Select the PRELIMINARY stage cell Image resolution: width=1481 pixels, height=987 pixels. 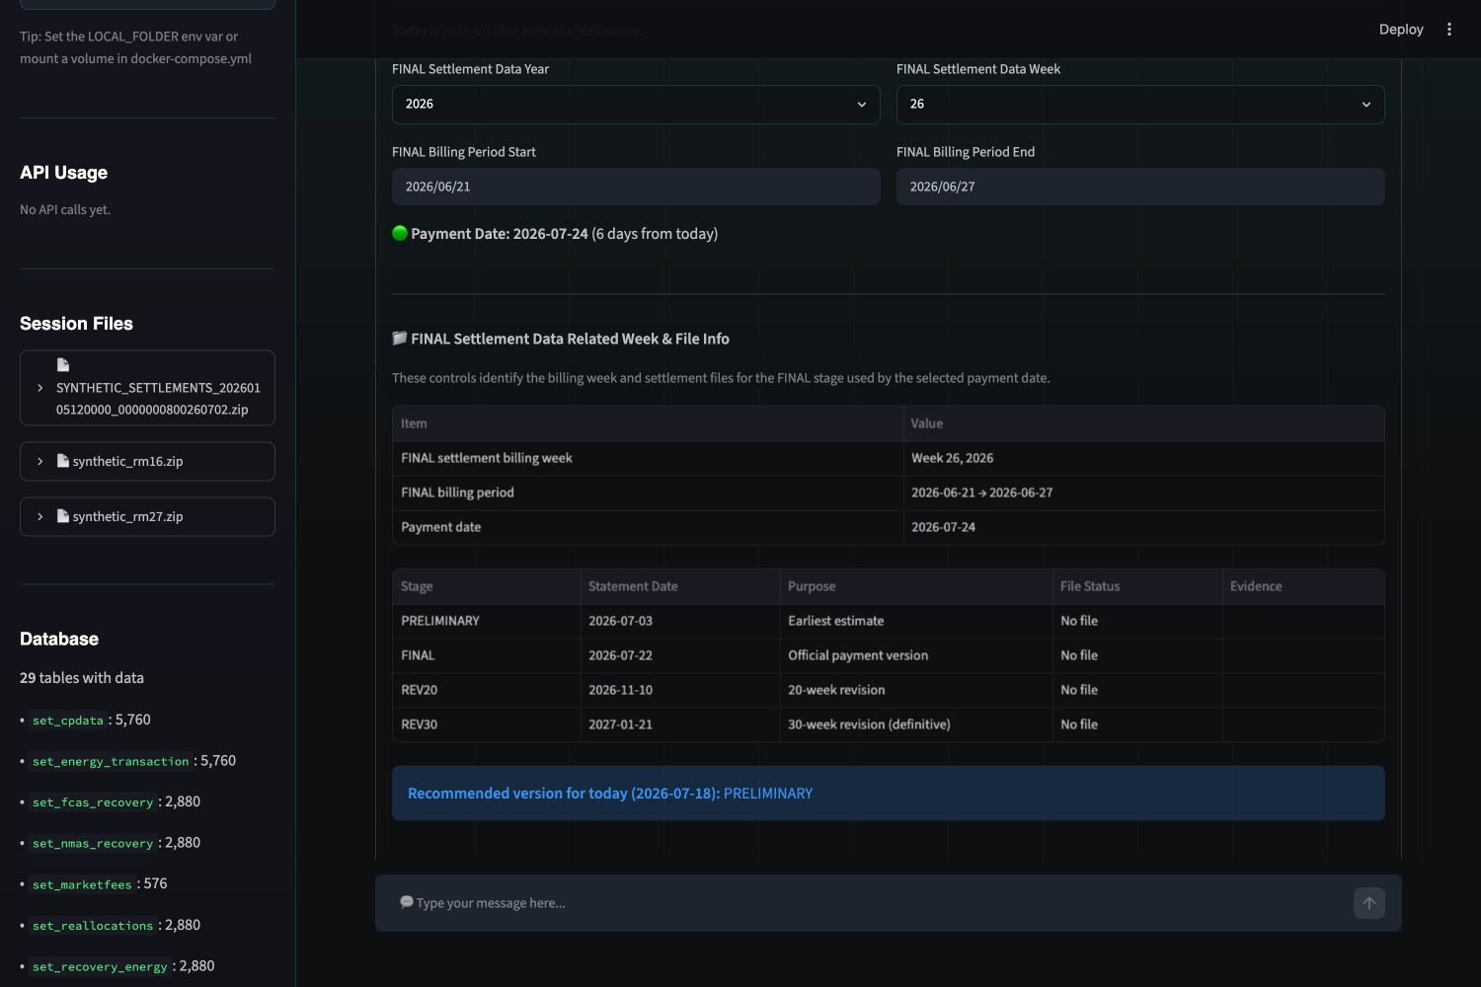487,621
